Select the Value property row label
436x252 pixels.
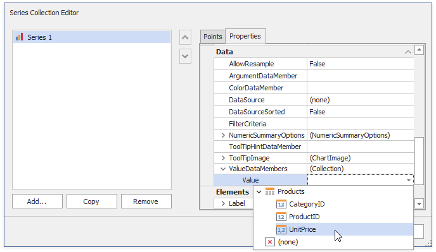tap(250, 180)
